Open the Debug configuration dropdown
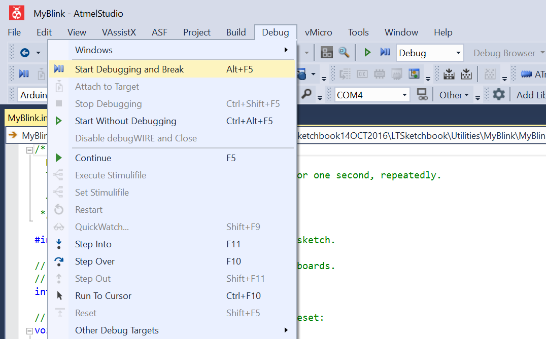Screen dimensions: 546x339 (x=430, y=53)
